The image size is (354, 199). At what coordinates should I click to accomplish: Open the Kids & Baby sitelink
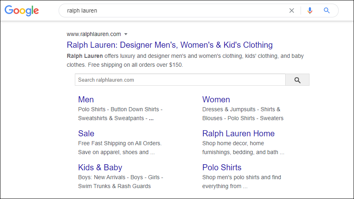pos(100,167)
